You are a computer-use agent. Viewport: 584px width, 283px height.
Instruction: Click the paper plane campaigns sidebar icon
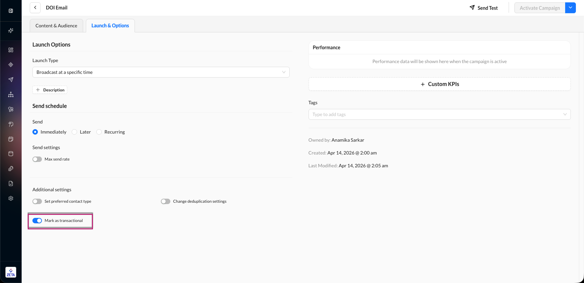point(11,80)
